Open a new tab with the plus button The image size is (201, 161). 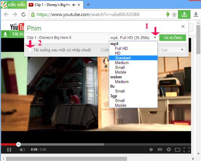click(x=88, y=4)
